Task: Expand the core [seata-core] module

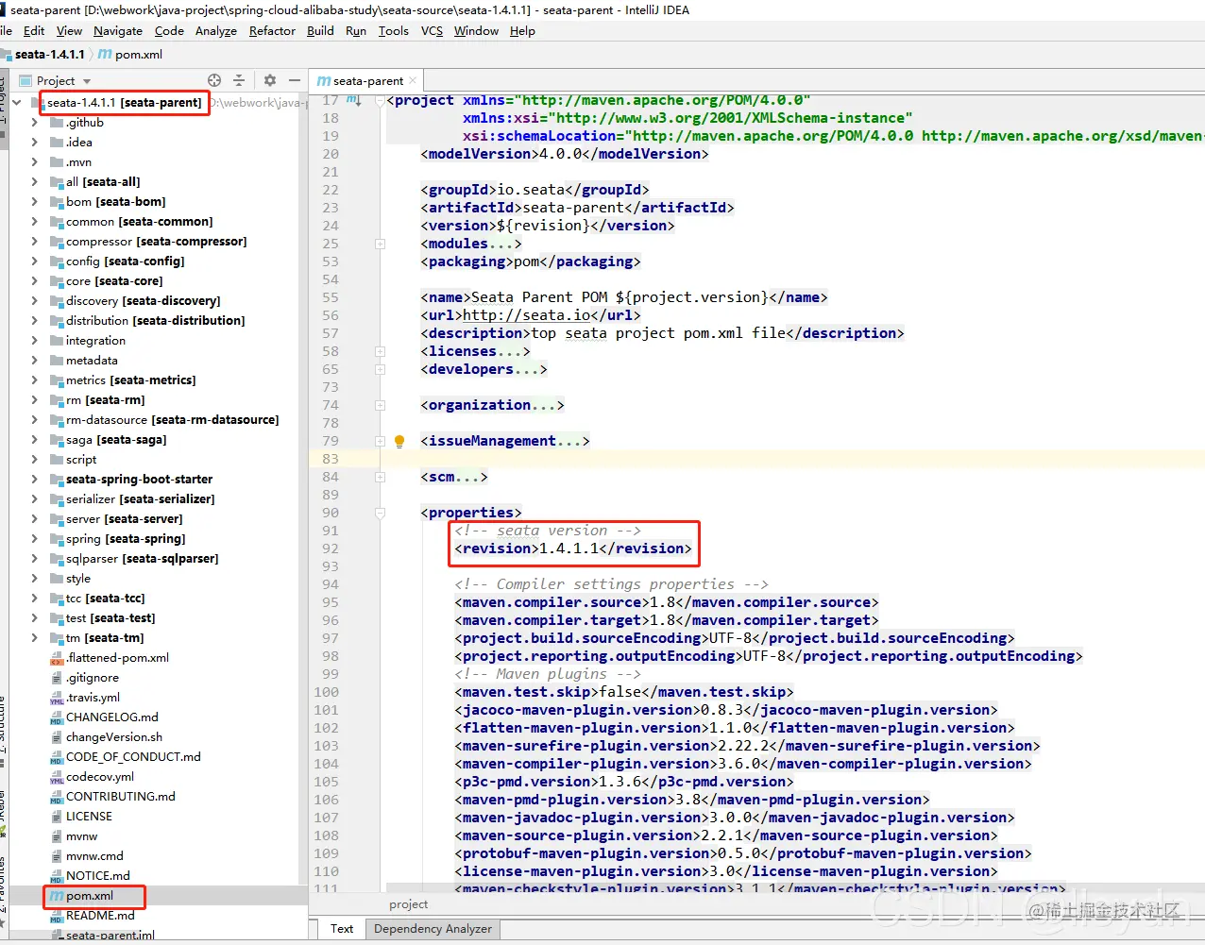Action: point(34,281)
